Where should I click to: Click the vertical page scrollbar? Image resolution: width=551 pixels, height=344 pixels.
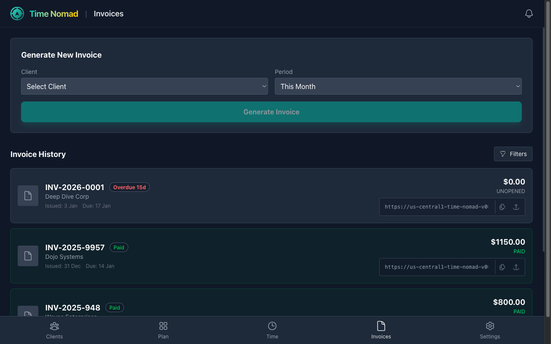[547, 172]
